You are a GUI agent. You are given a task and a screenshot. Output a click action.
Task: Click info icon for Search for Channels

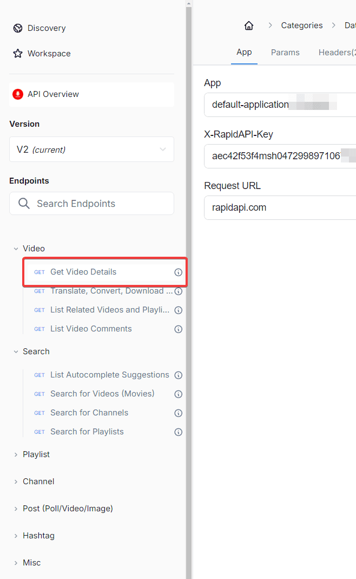tap(178, 413)
